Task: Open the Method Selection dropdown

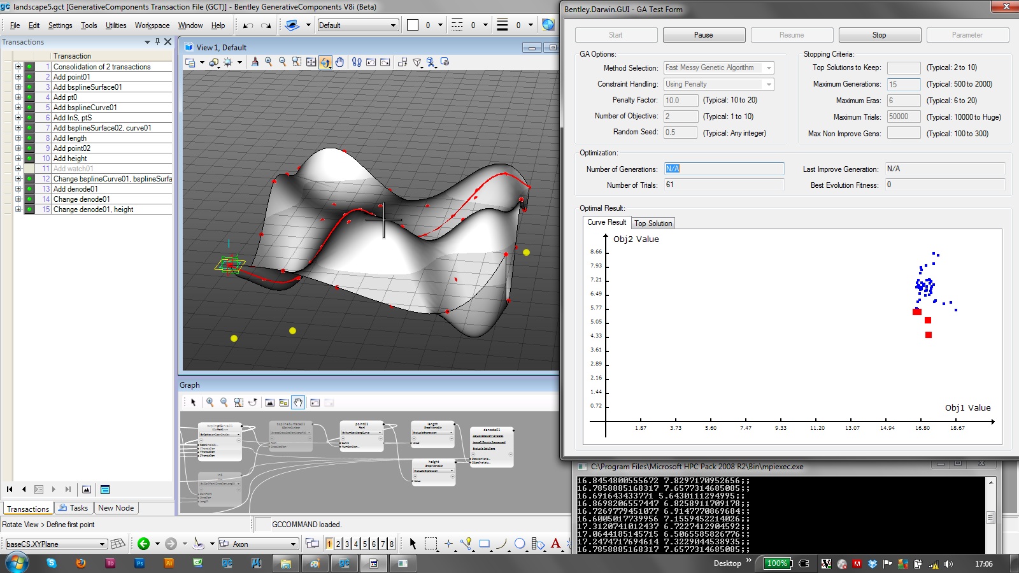Action: click(x=769, y=68)
